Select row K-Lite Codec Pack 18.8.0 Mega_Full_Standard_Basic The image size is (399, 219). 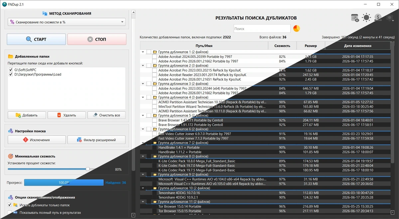265,161
